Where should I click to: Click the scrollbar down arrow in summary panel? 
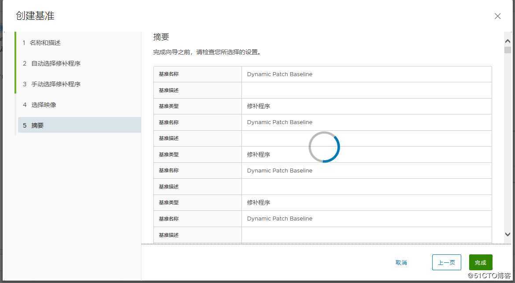[508, 235]
